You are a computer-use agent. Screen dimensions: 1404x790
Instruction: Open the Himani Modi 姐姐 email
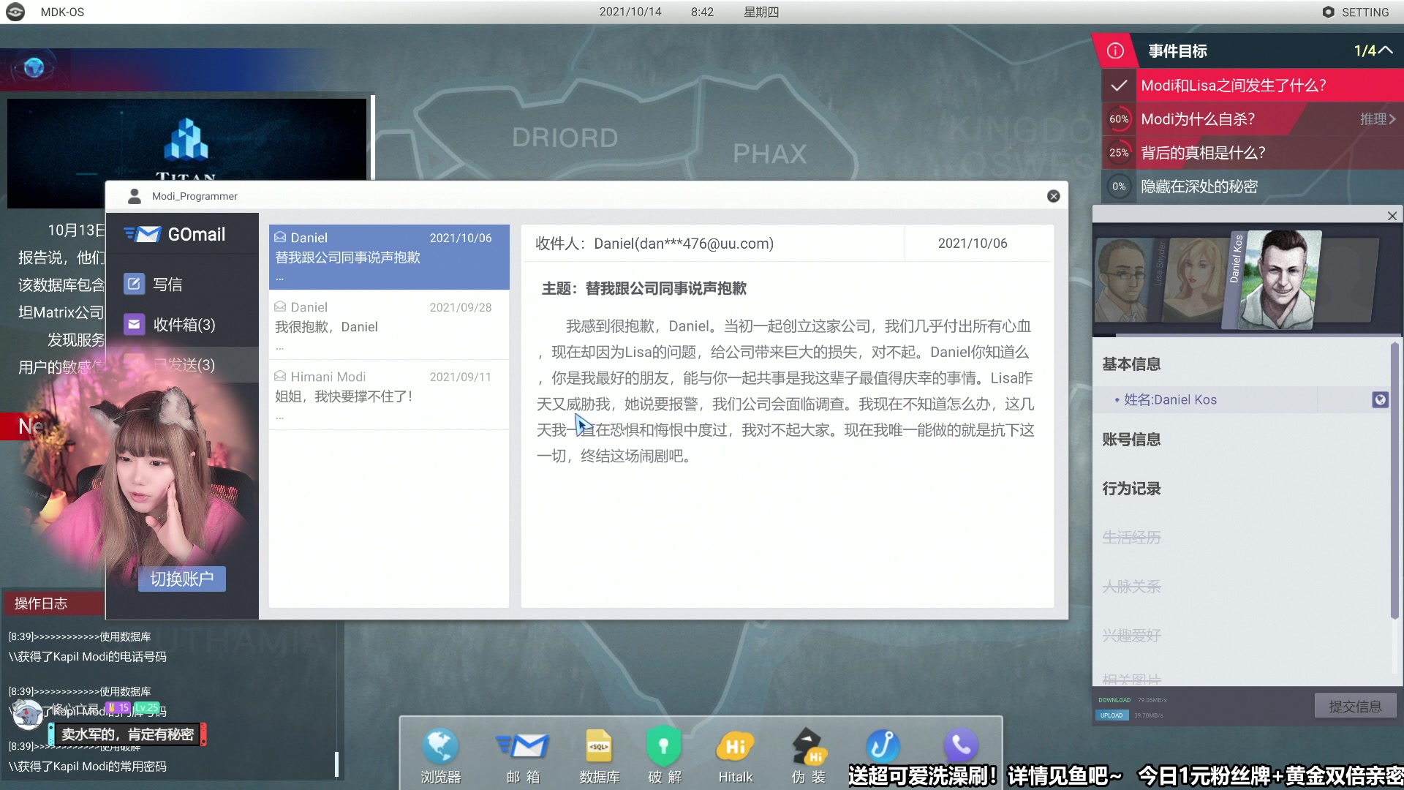click(389, 395)
